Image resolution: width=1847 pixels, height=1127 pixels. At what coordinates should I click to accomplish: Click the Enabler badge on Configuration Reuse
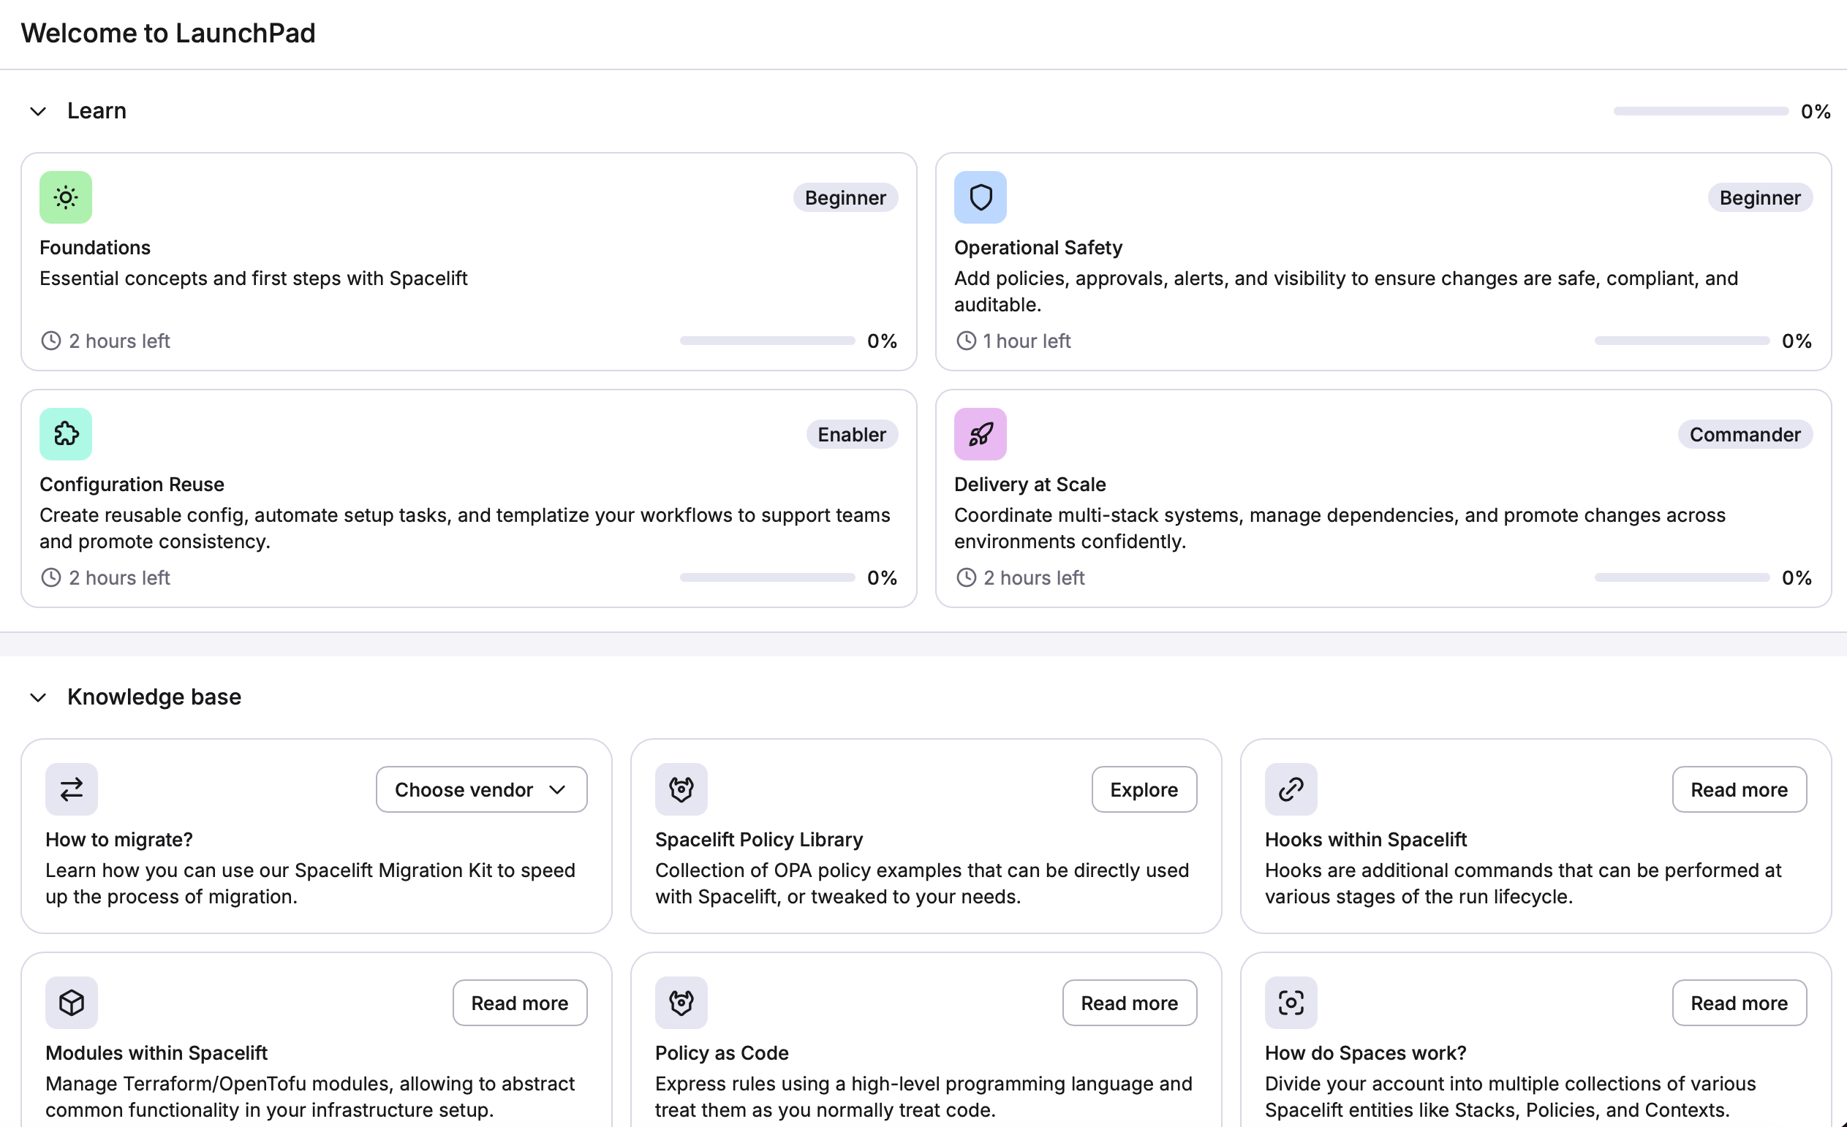pyautogui.click(x=853, y=434)
